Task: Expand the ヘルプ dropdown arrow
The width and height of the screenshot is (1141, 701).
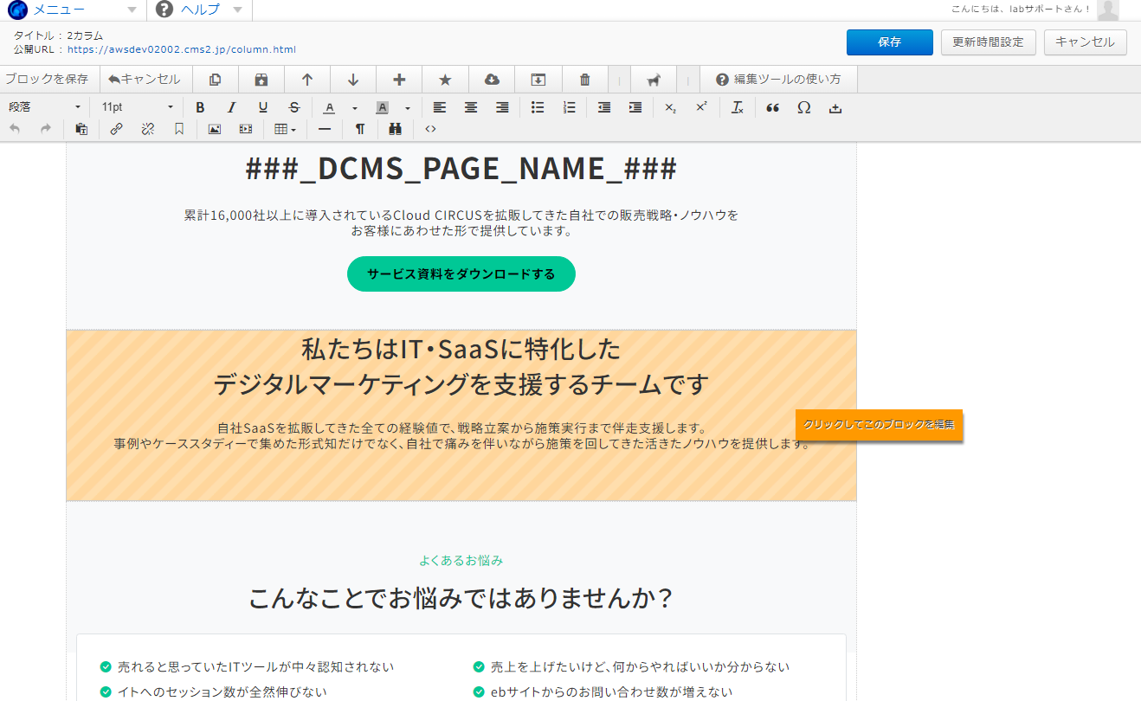Action: pyautogui.click(x=238, y=10)
